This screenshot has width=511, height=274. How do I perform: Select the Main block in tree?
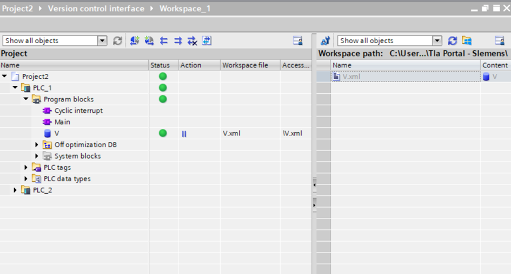62,122
